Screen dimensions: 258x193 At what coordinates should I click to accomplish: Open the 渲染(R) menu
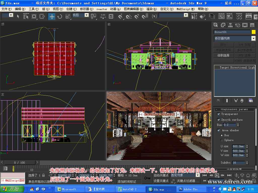(x=152, y=9)
